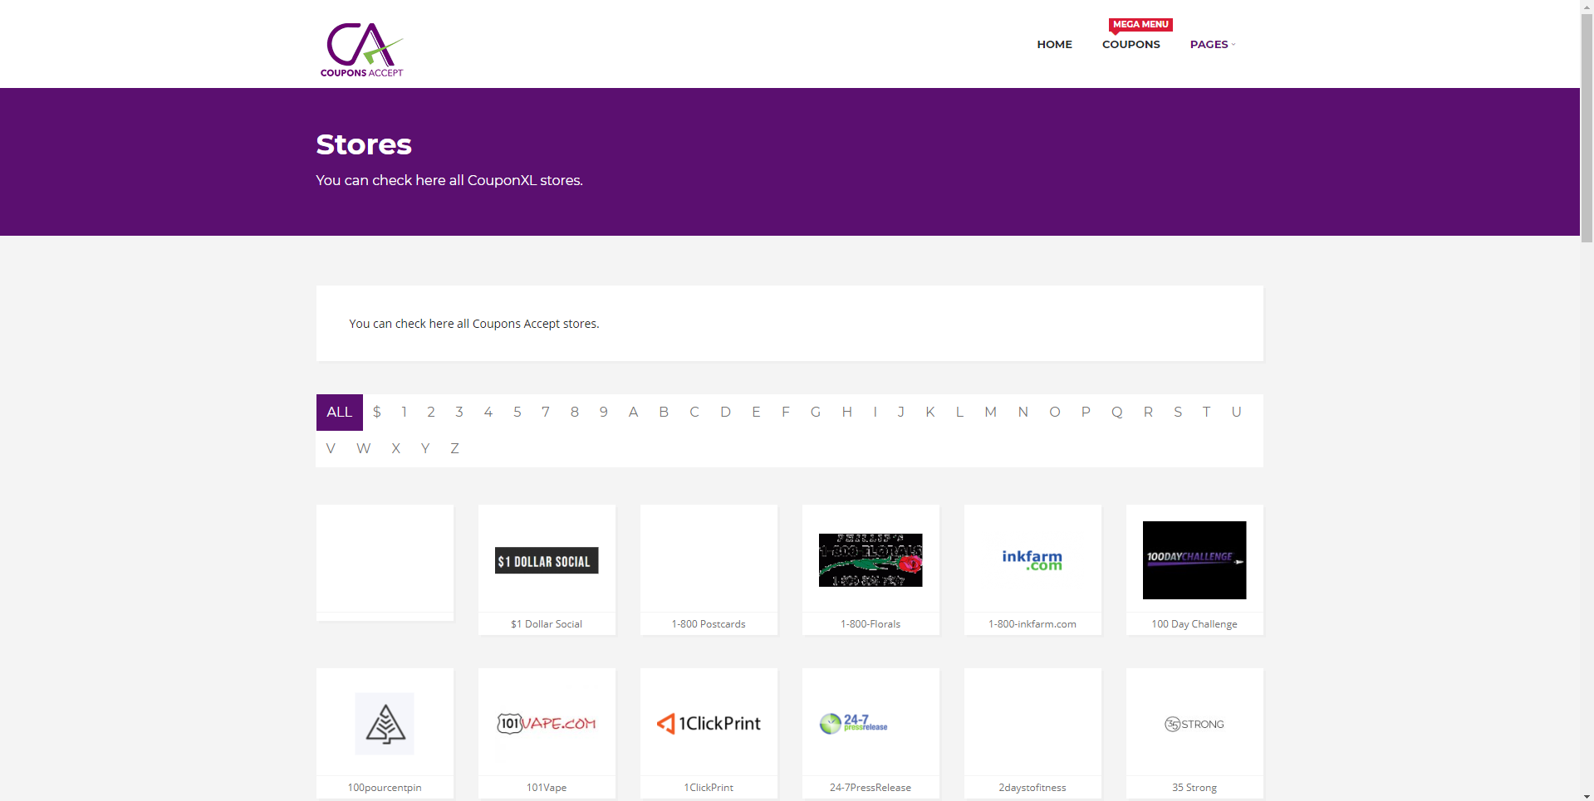Open the COUPONS mega menu
1594x801 pixels.
click(x=1131, y=45)
